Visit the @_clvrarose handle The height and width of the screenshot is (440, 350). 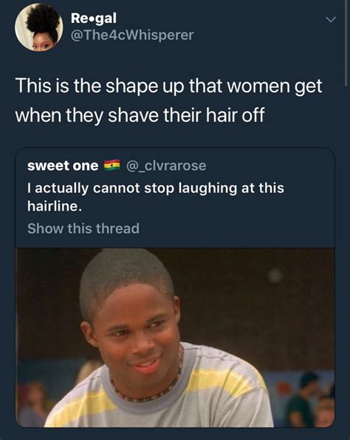[166, 166]
